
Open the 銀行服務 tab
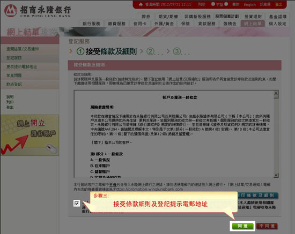coord(91,24)
